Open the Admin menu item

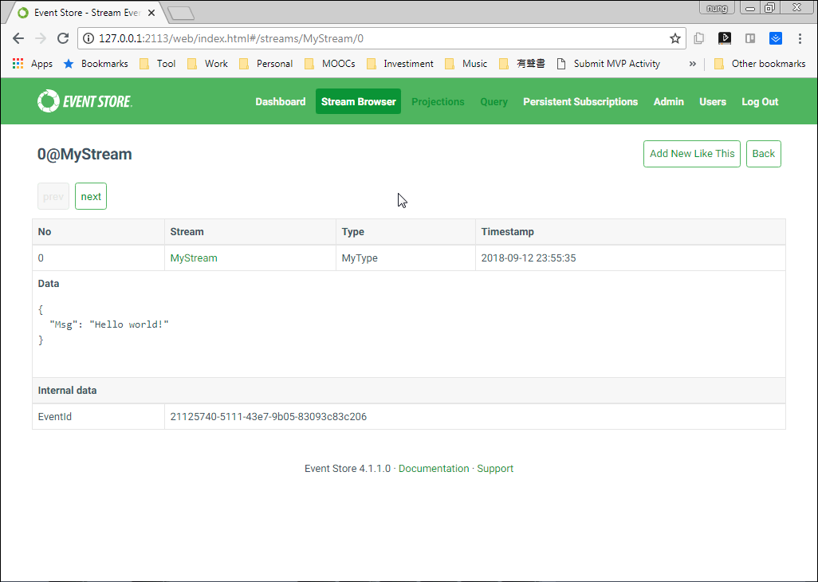668,102
